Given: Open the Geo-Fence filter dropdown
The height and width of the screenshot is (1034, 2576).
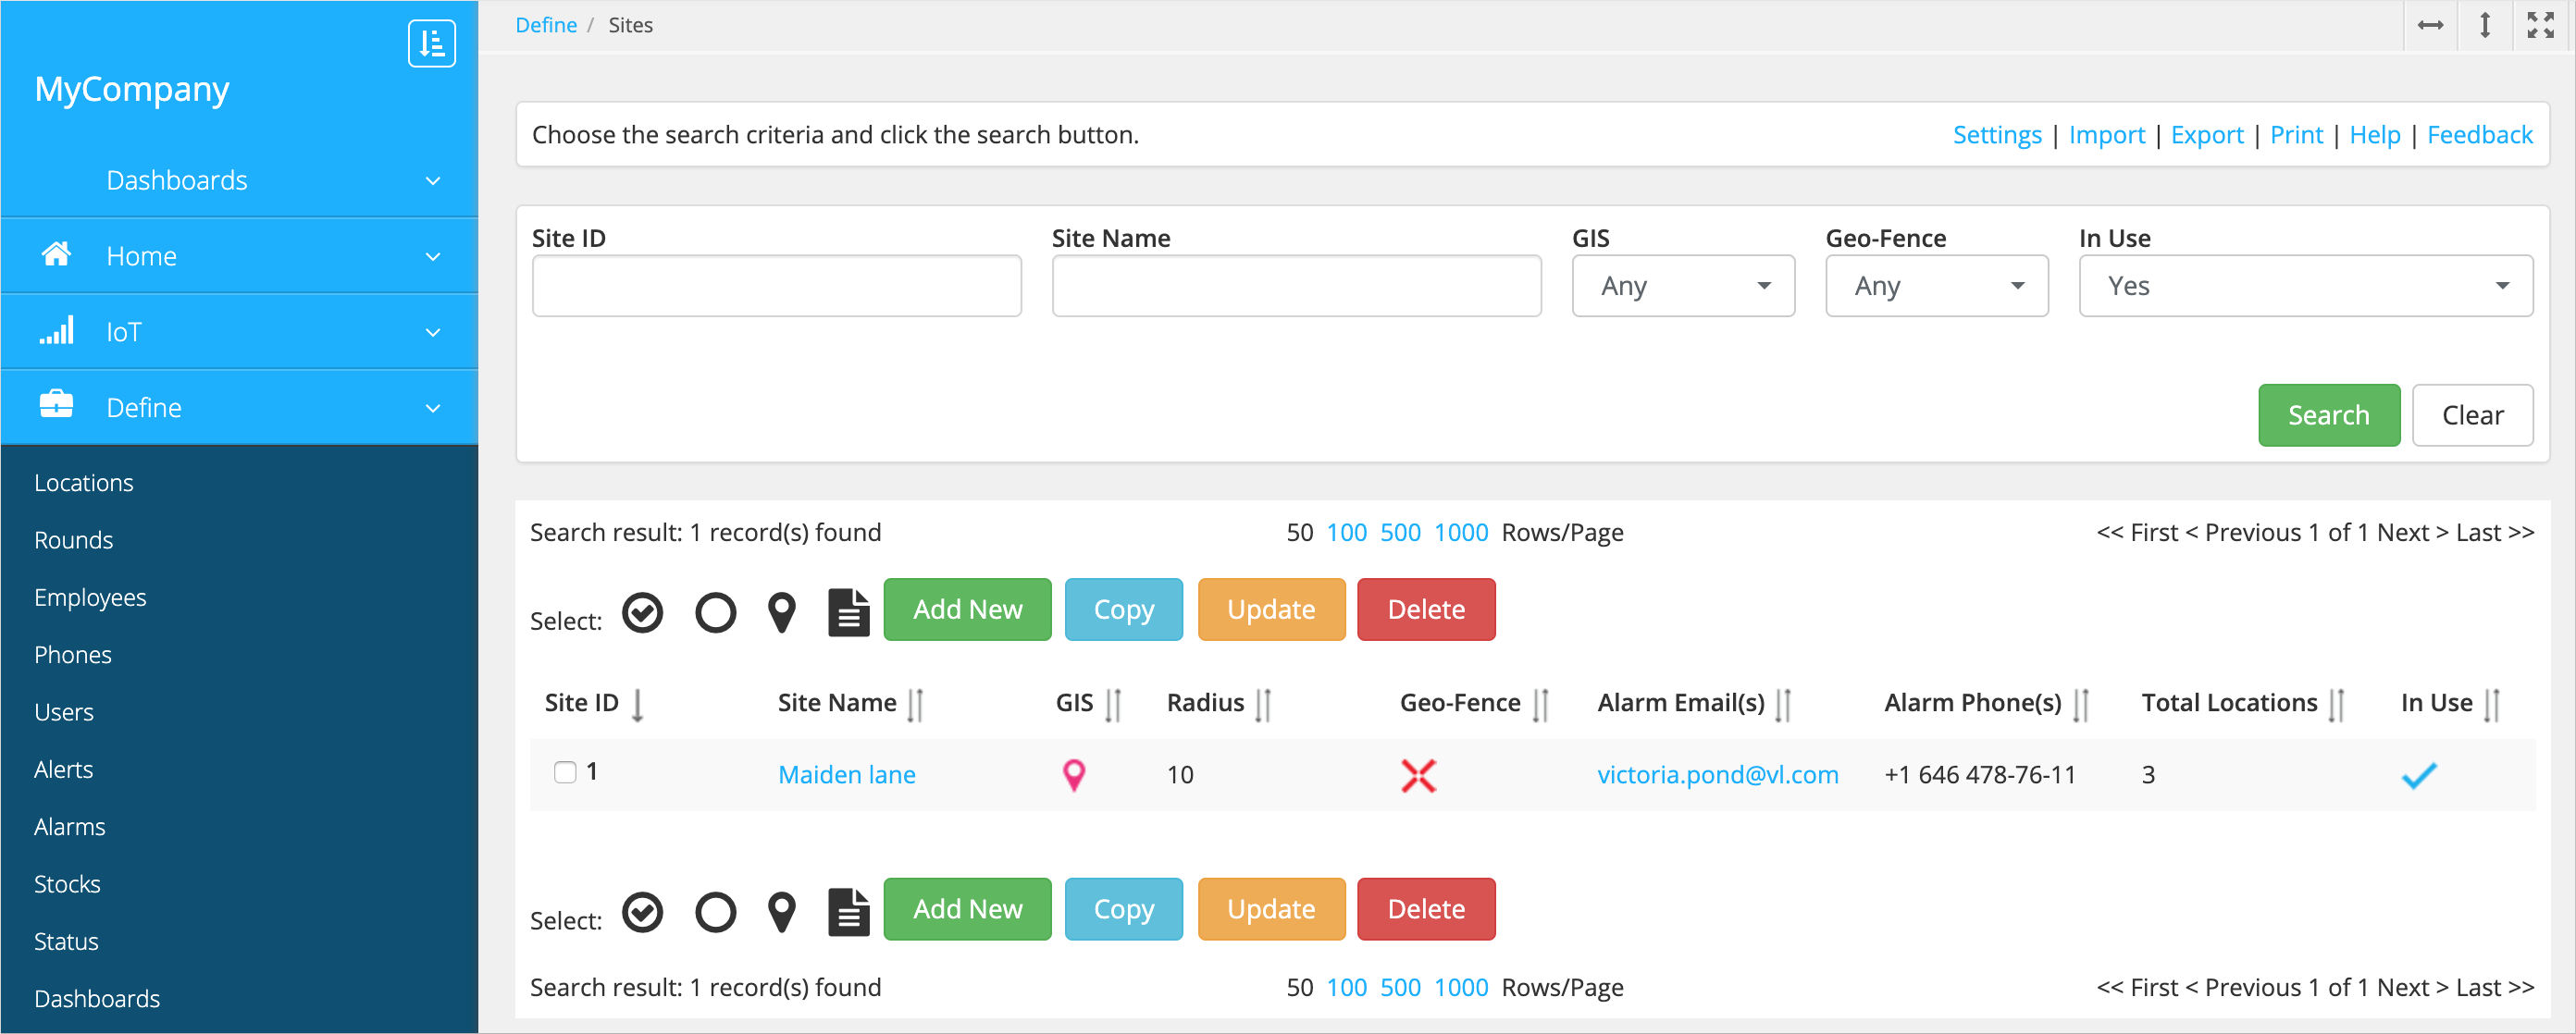Looking at the screenshot, I should click(x=1936, y=286).
